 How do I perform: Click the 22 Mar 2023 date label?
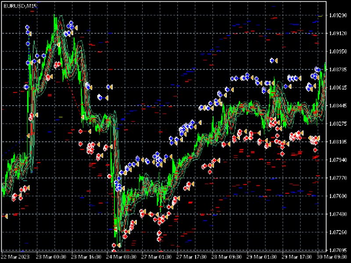[x=15, y=257]
